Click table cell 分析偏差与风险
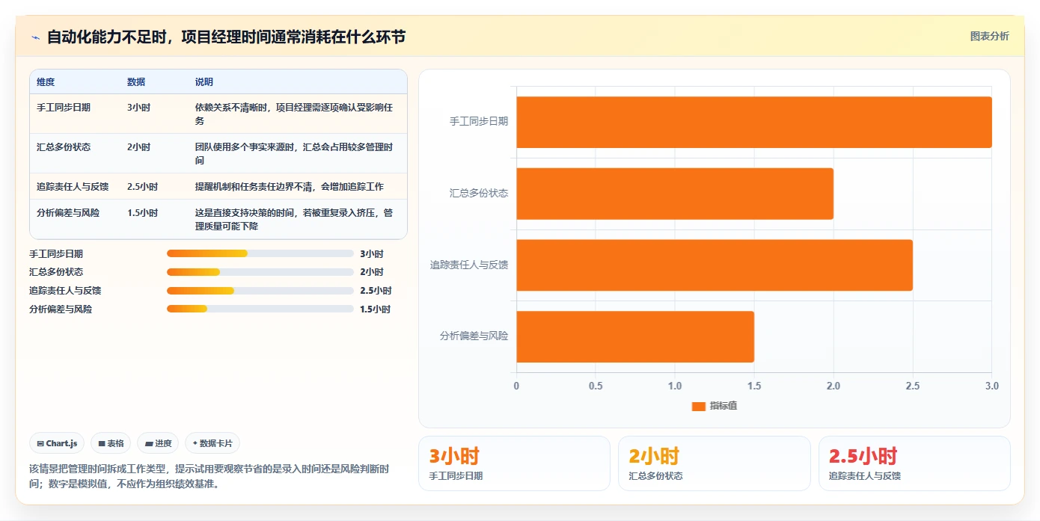The image size is (1040, 521). [x=68, y=213]
